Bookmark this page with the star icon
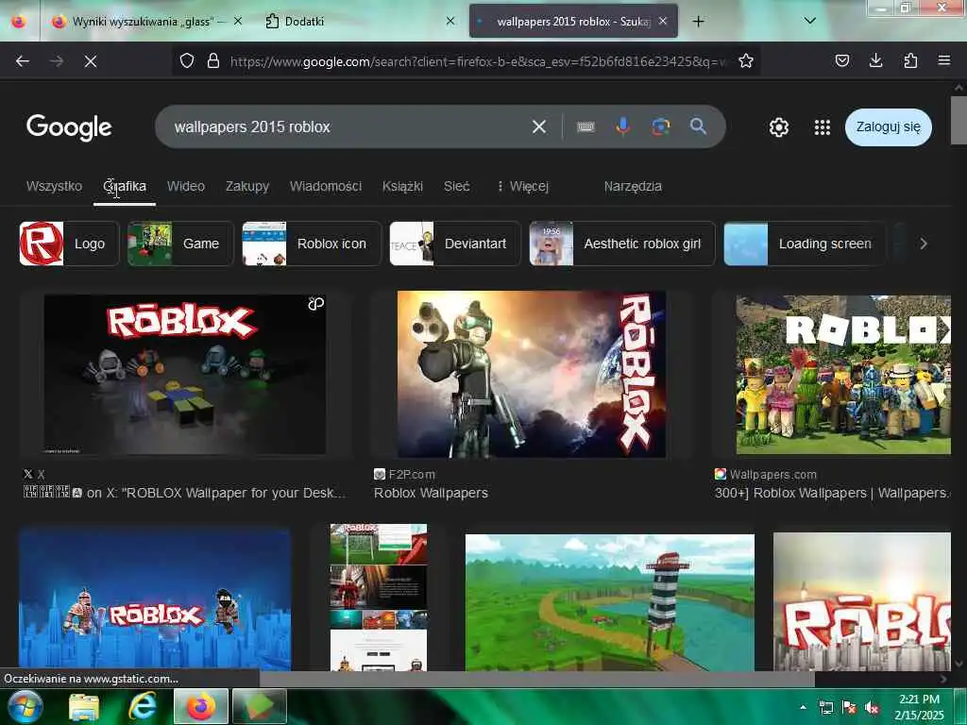The width and height of the screenshot is (967, 725). tap(746, 60)
